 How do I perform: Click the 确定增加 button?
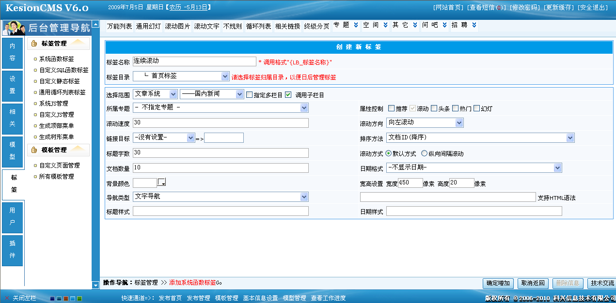[498, 285]
